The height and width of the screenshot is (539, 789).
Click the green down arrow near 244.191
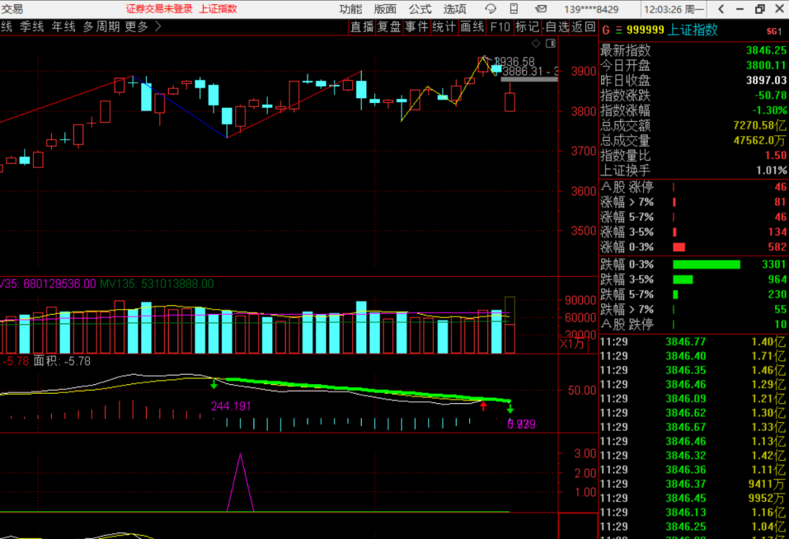coord(214,384)
